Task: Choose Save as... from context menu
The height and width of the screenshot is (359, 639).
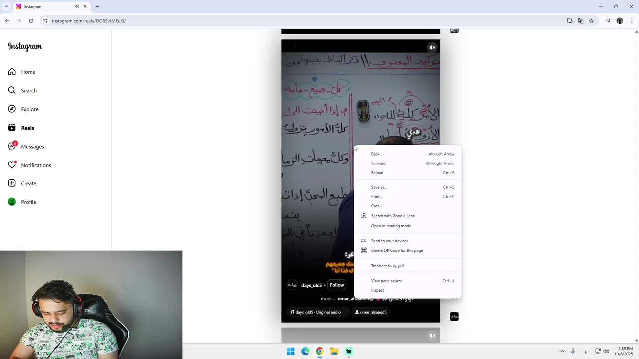Action: point(408,187)
